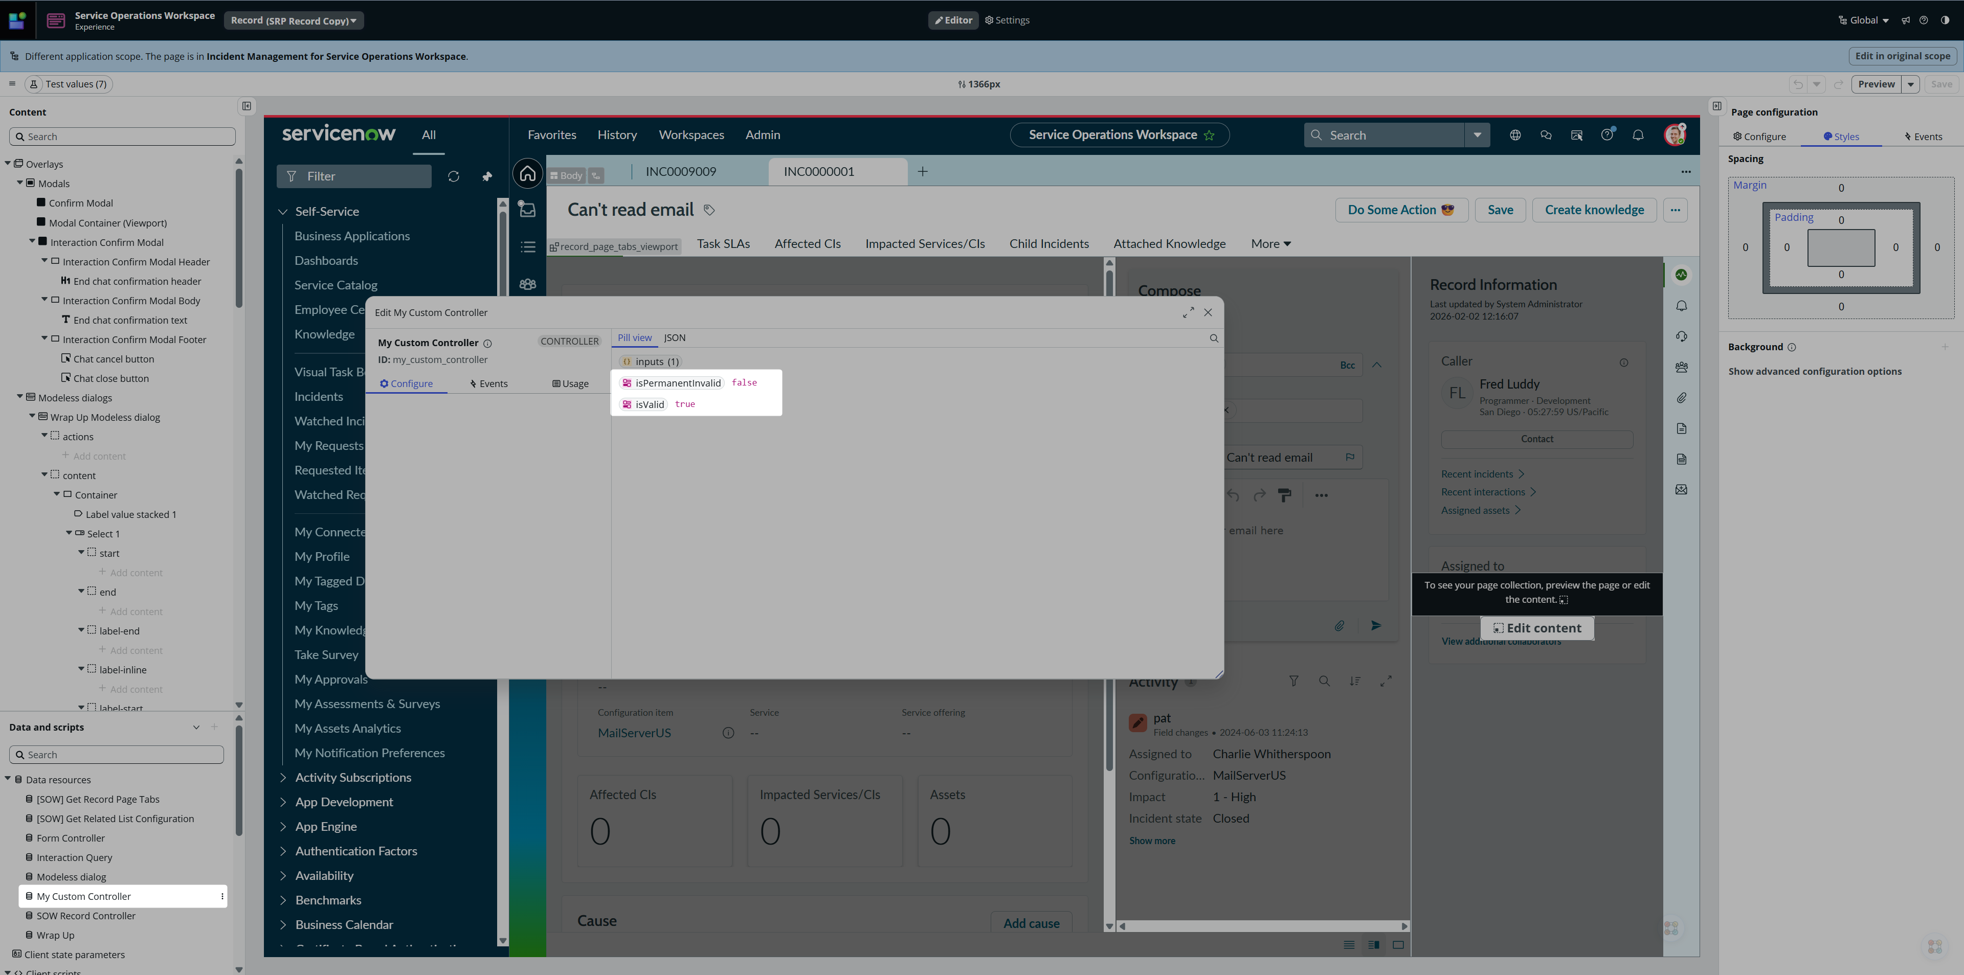The width and height of the screenshot is (1964, 975).
Task: Open the Events tab in the controller dialog
Action: [x=489, y=383]
